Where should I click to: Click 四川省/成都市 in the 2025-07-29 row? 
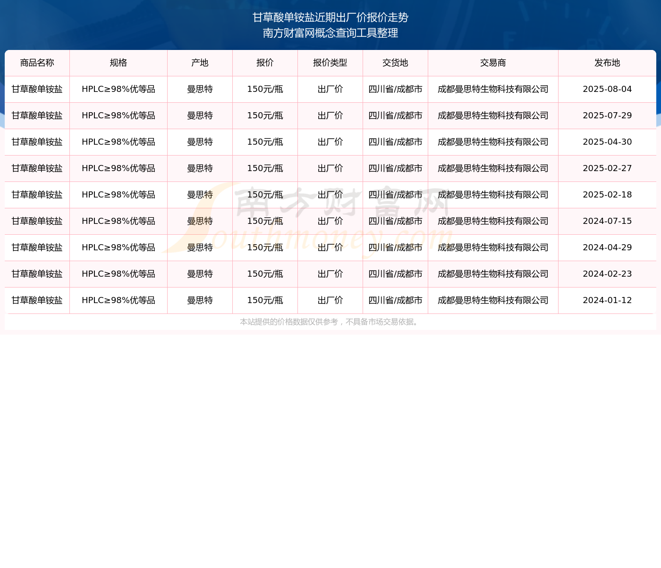[x=395, y=115]
